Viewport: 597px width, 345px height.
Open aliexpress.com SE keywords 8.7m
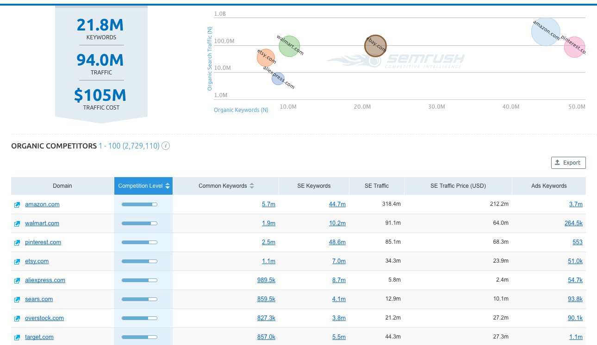(x=339, y=280)
